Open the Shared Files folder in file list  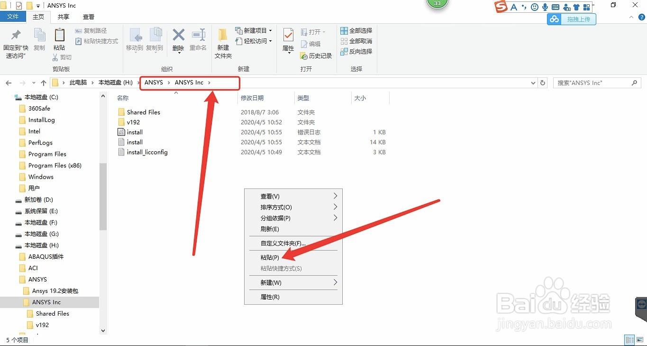click(x=143, y=112)
